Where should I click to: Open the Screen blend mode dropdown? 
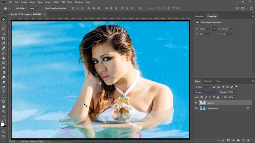206,92
